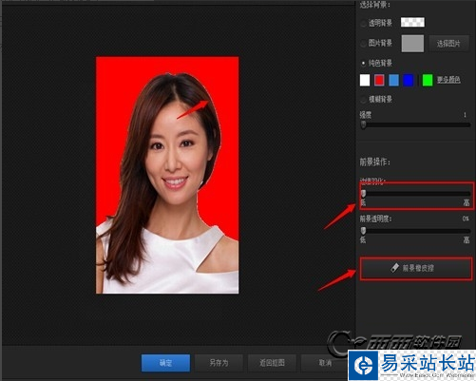Screen dimensions: 476x381
Task: Click the Cancel button
Action: coord(324,363)
